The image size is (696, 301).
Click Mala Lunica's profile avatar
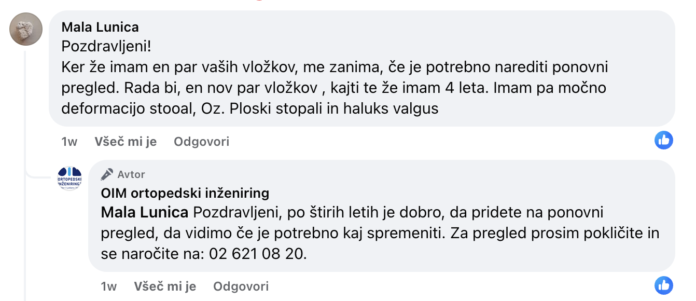click(26, 29)
